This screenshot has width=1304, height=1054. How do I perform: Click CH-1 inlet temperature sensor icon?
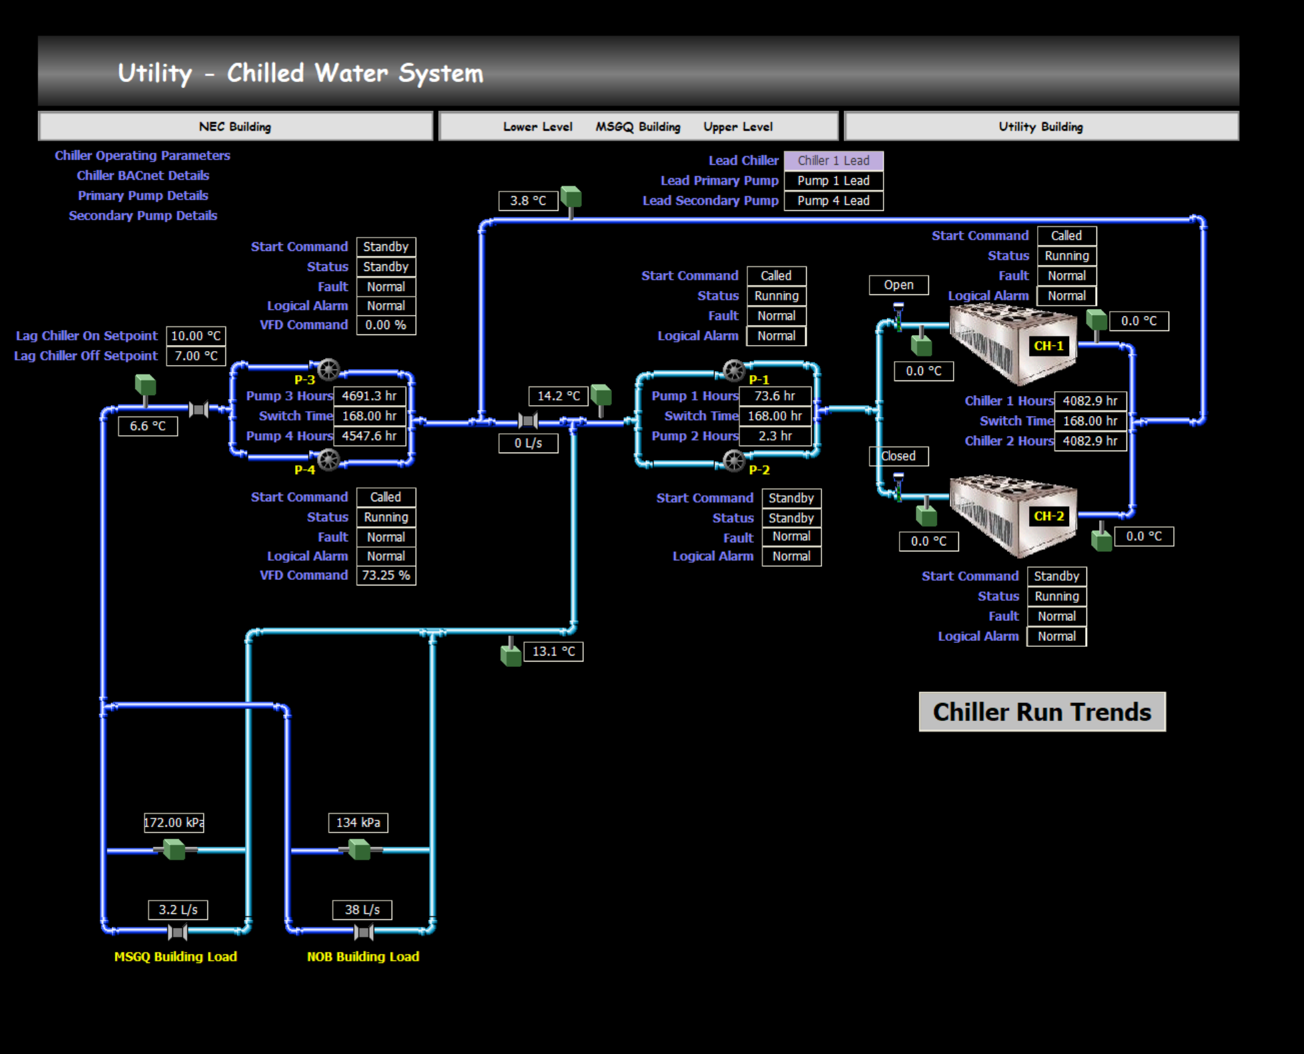coord(922,341)
